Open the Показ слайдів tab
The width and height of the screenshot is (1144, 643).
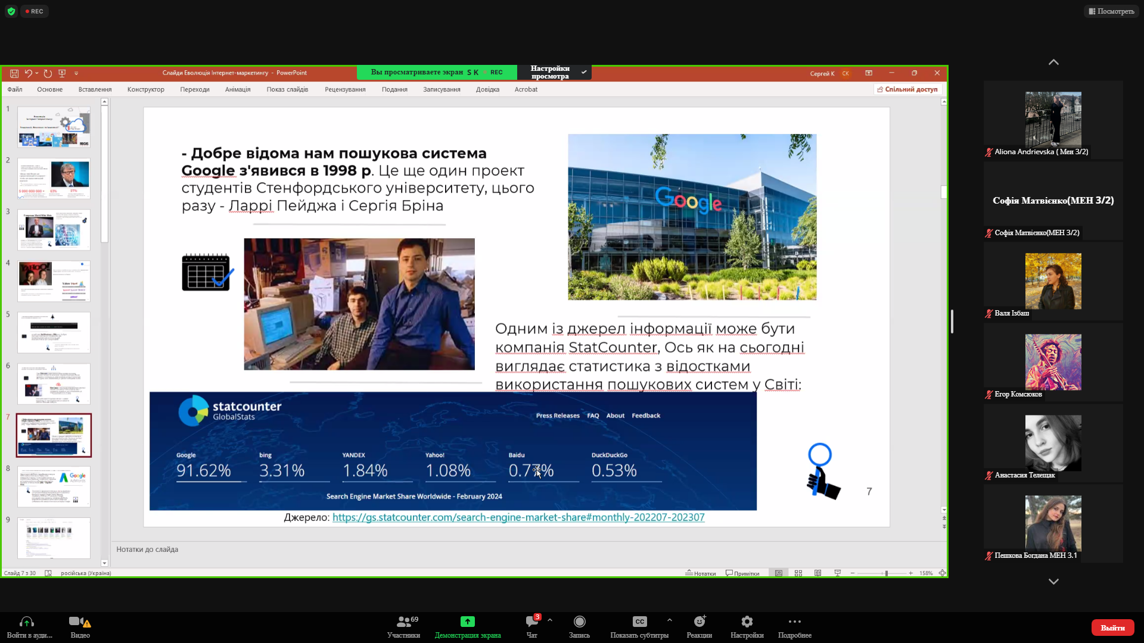pyautogui.click(x=287, y=89)
